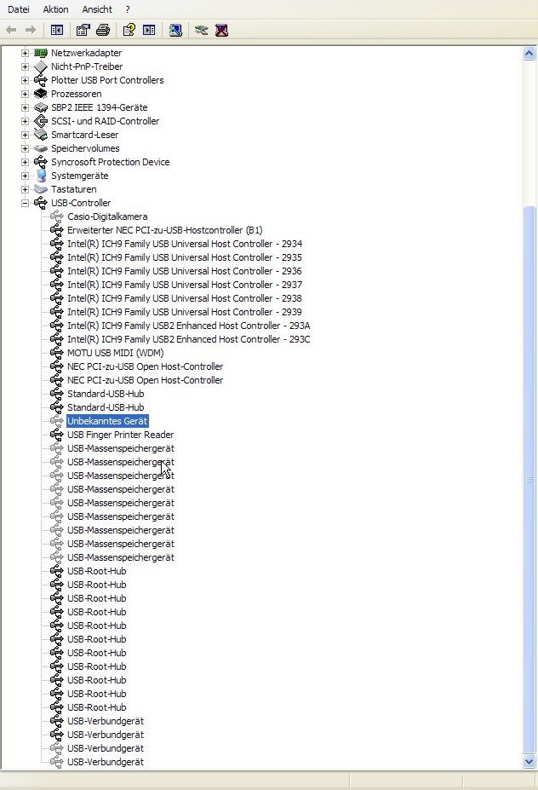Image resolution: width=538 pixels, height=790 pixels.
Task: Expand the Speichervolumes node
Action: point(25,148)
